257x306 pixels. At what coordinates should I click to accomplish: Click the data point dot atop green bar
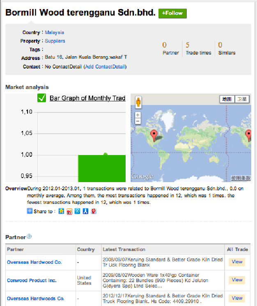coord(106,154)
